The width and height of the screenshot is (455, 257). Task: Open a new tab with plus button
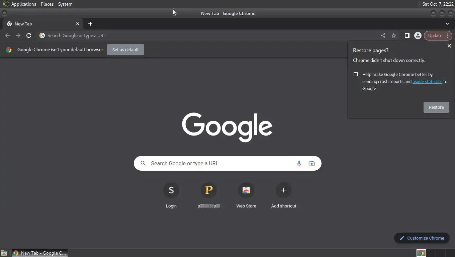click(x=90, y=24)
